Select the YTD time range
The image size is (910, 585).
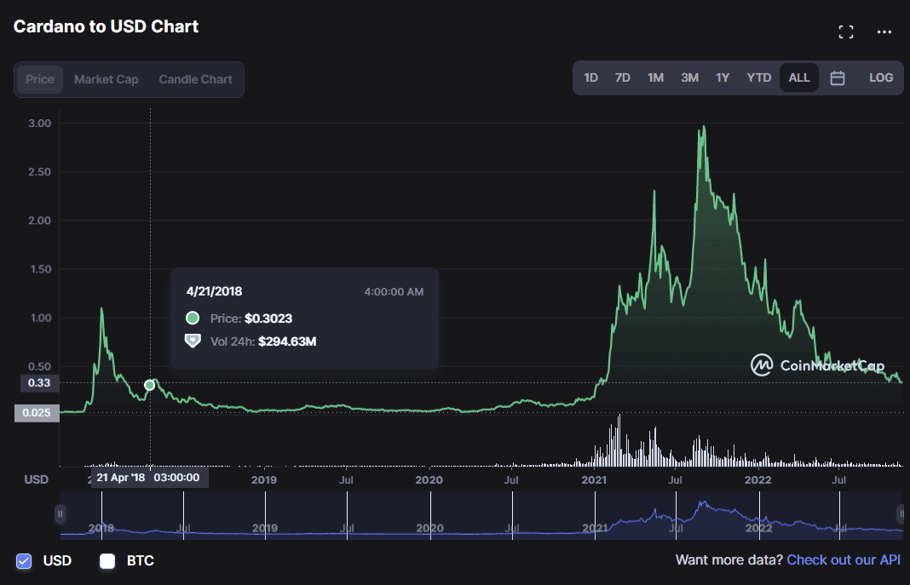point(758,77)
